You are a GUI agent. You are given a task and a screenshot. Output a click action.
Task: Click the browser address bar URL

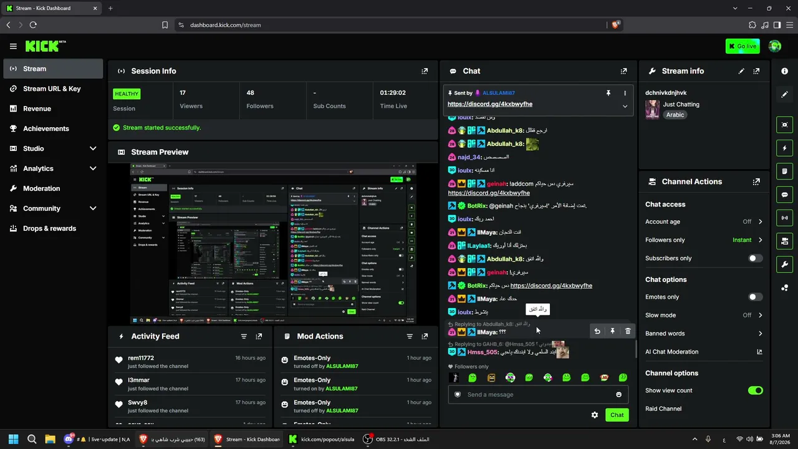click(x=226, y=25)
